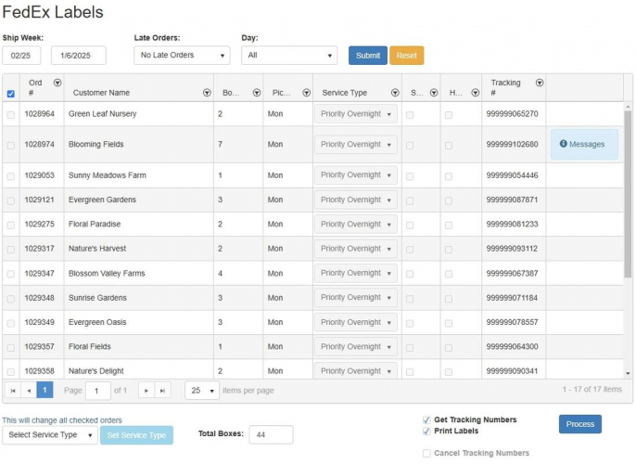Click the Page number input field
The width and height of the screenshot is (636, 464).
coord(97,391)
